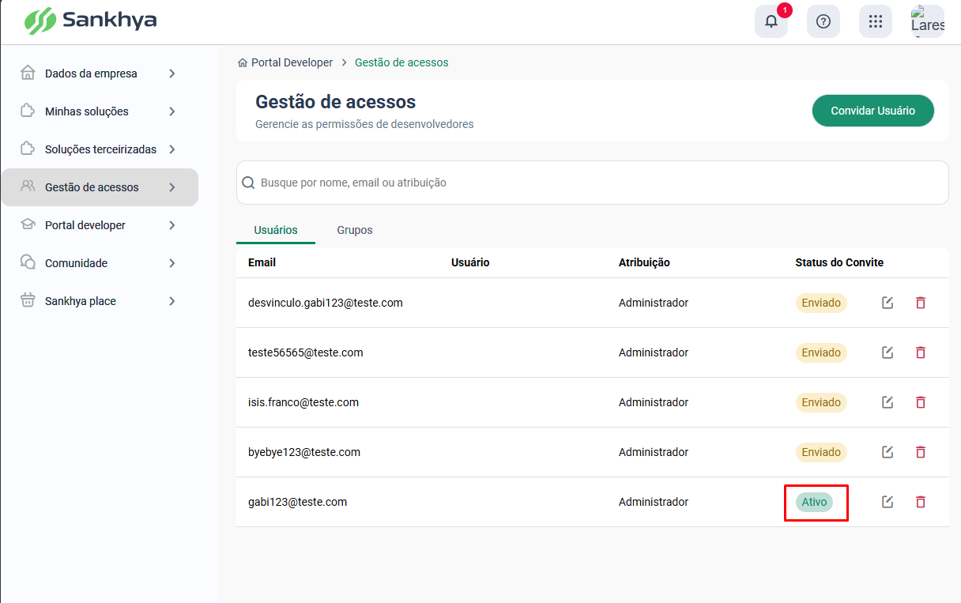Edit the teste56565@teste.com user
Image resolution: width=961 pixels, height=603 pixels.
coord(888,352)
